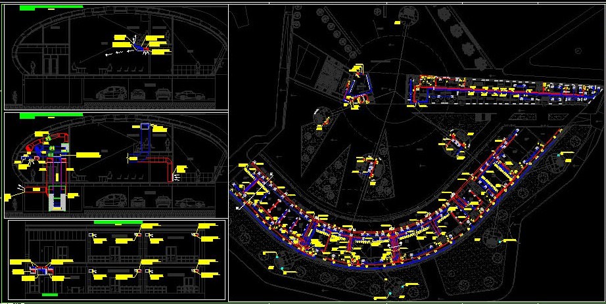Click the green title bar of top section drawing
The height and width of the screenshot is (304, 606).
[51, 7]
